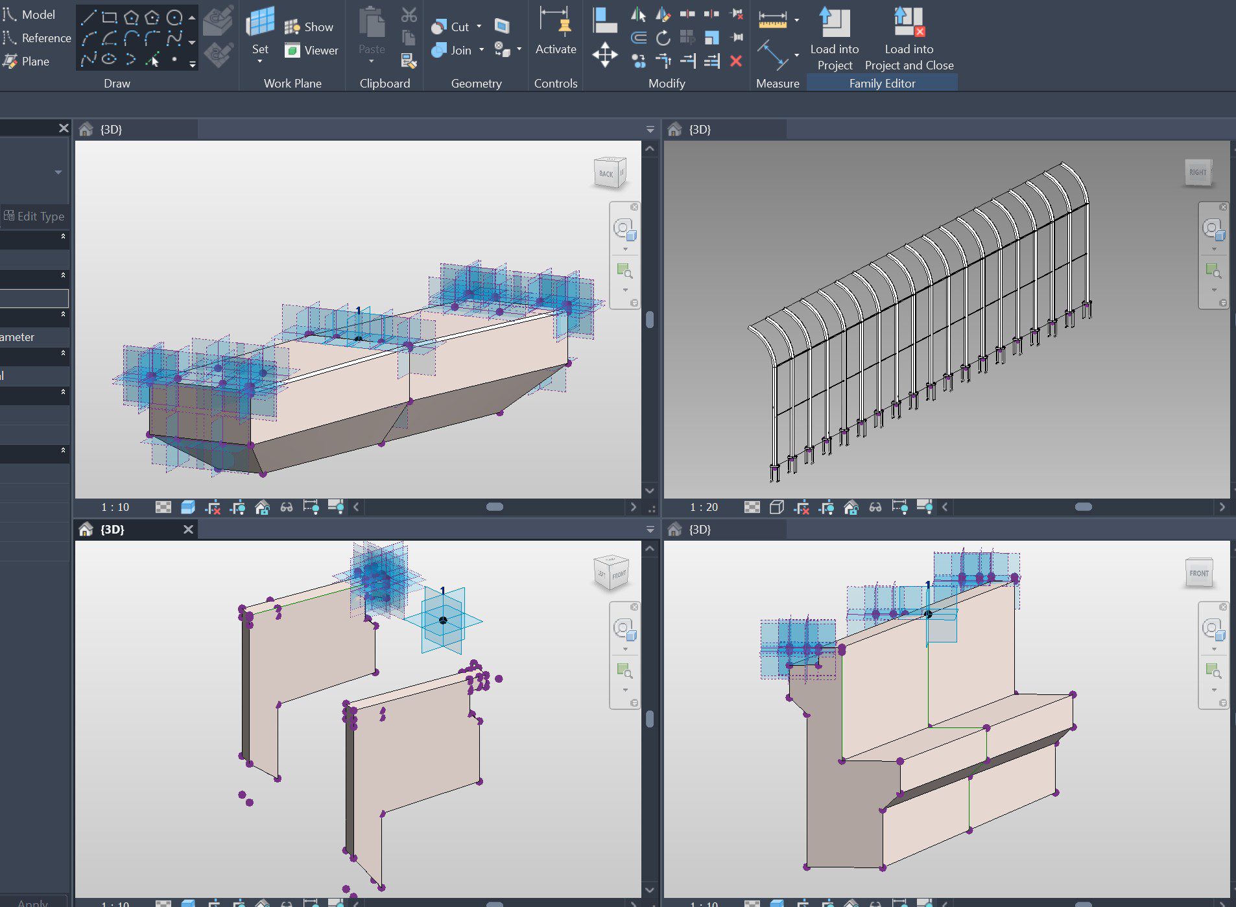
Task: Click the Pin tool
Action: [737, 37]
